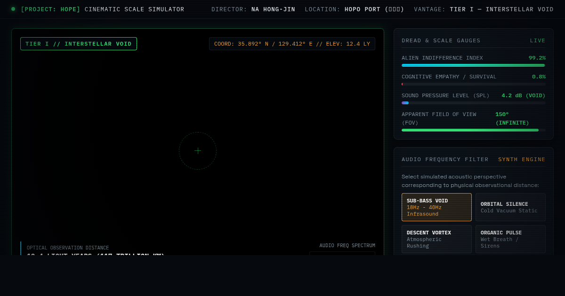Click the header vantage text Tier I — Interstellar Void
The width and height of the screenshot is (565, 296).
pyautogui.click(x=501, y=9)
